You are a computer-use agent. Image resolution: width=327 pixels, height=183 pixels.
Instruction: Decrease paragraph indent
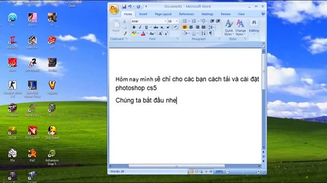212,21
